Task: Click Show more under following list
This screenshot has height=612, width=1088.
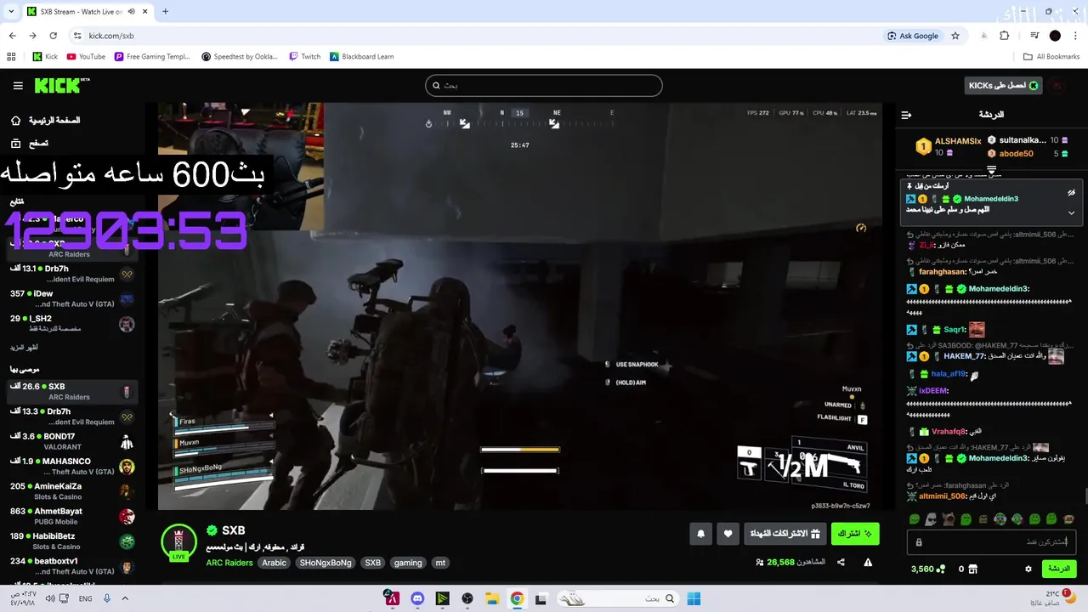Action: click(24, 348)
